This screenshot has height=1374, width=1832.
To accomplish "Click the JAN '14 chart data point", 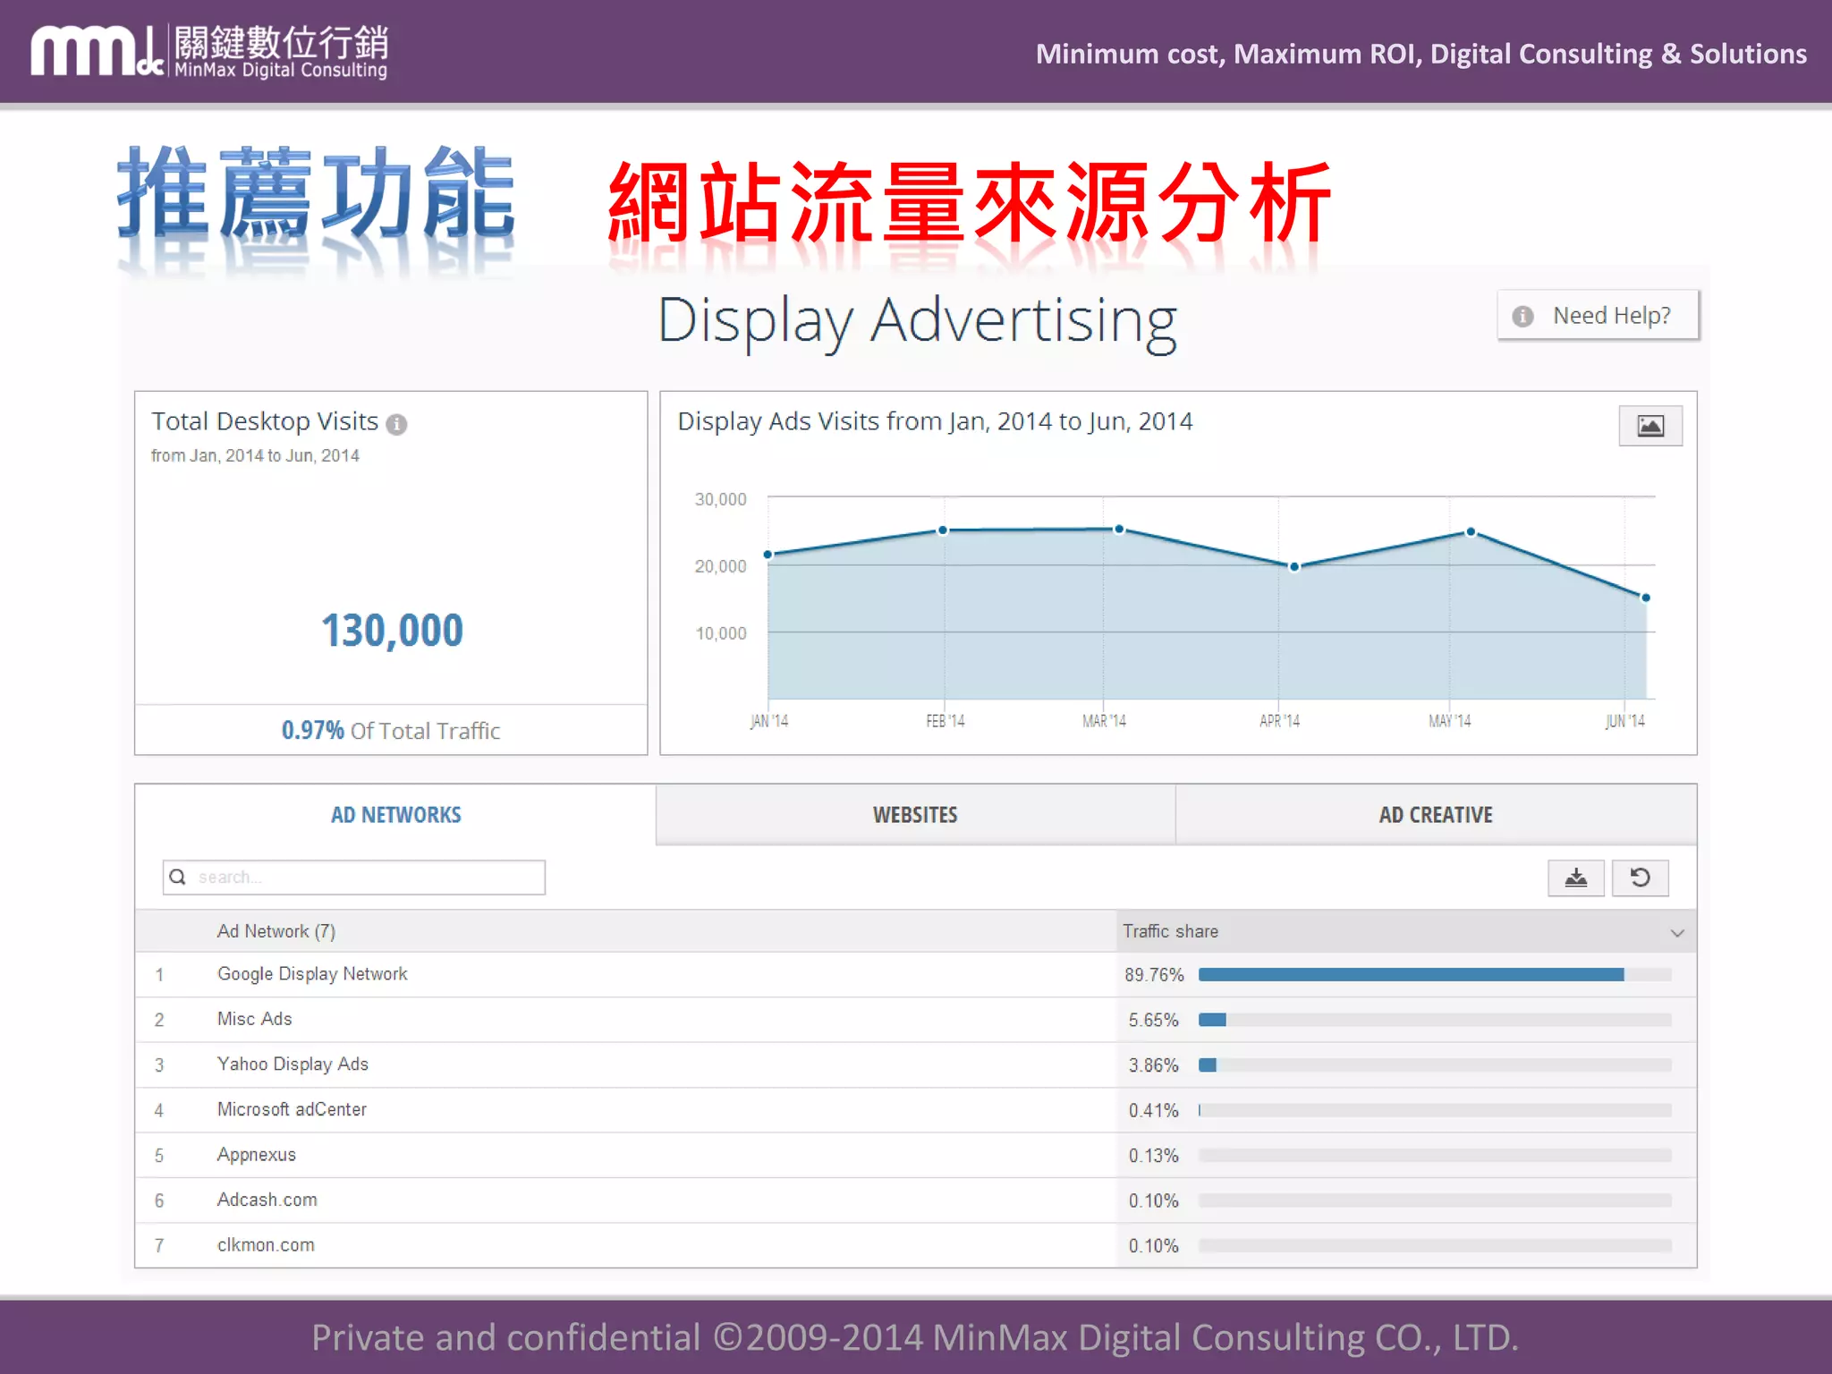I will point(768,555).
